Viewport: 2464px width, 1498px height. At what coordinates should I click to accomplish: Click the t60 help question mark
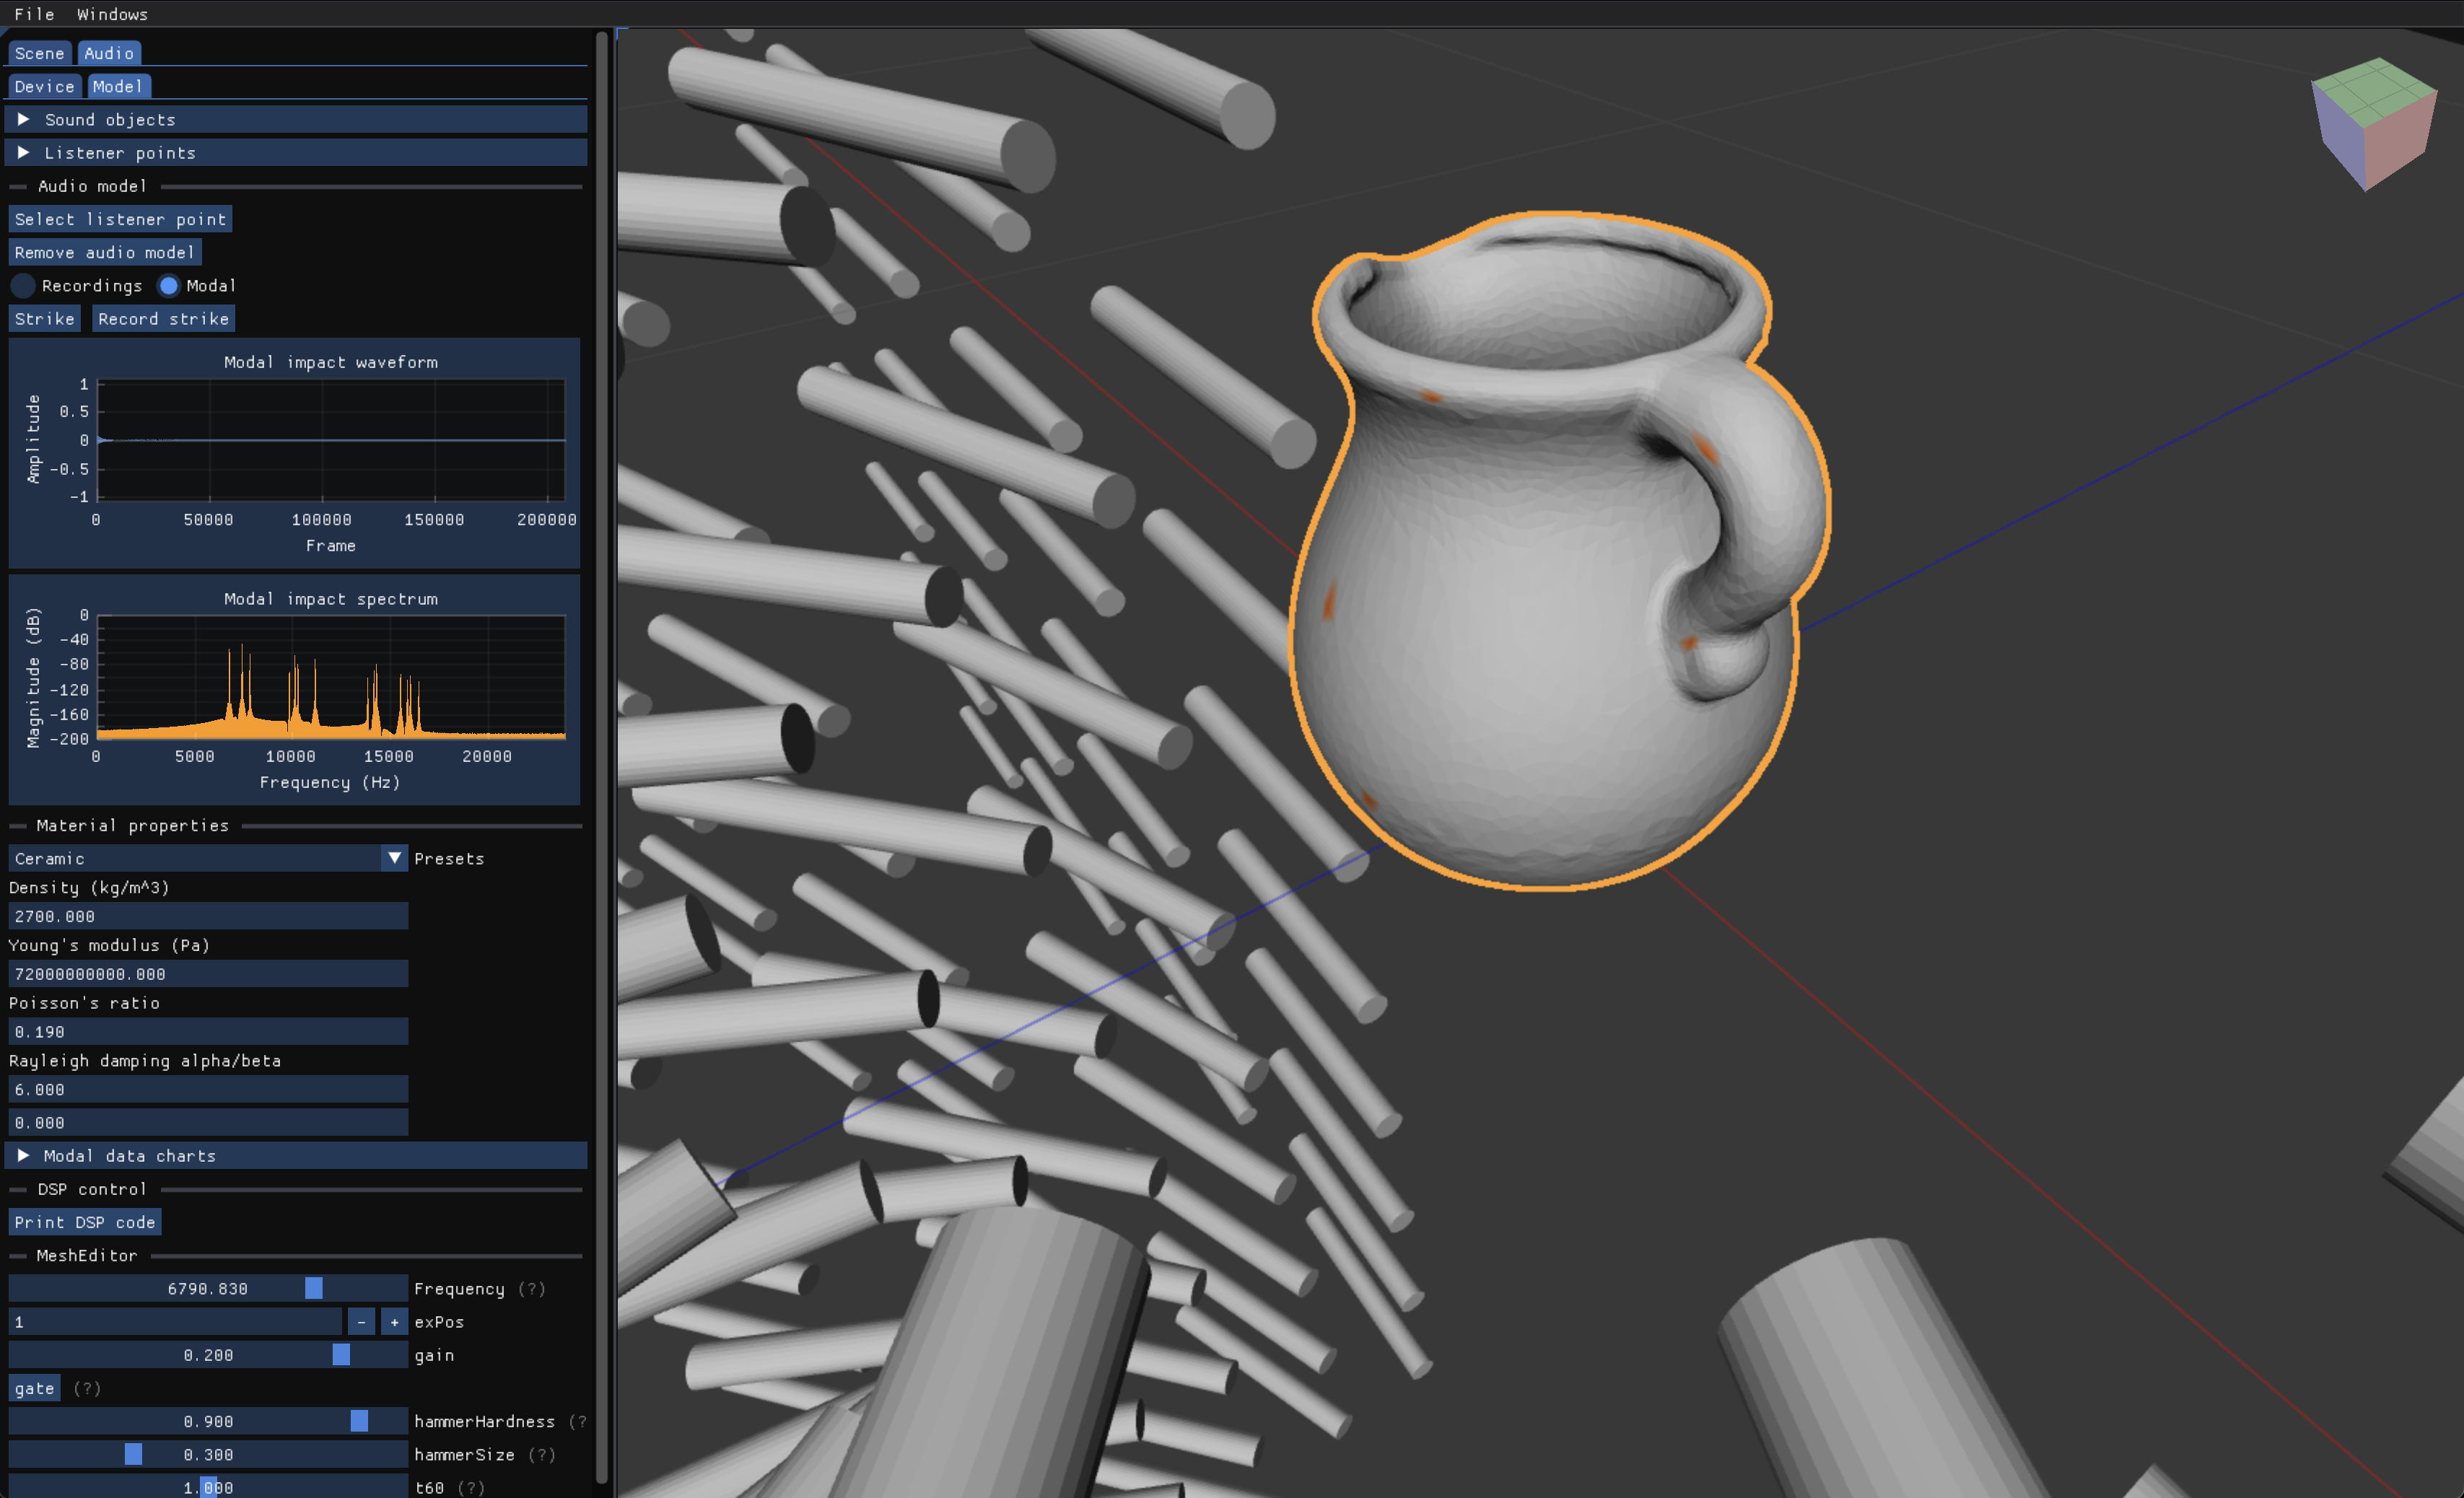click(471, 1488)
